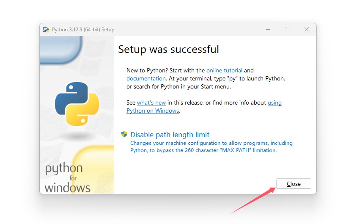Viewport: 354px width, 224px height.
Task: Click the Close button to finish setup
Action: pos(294,184)
